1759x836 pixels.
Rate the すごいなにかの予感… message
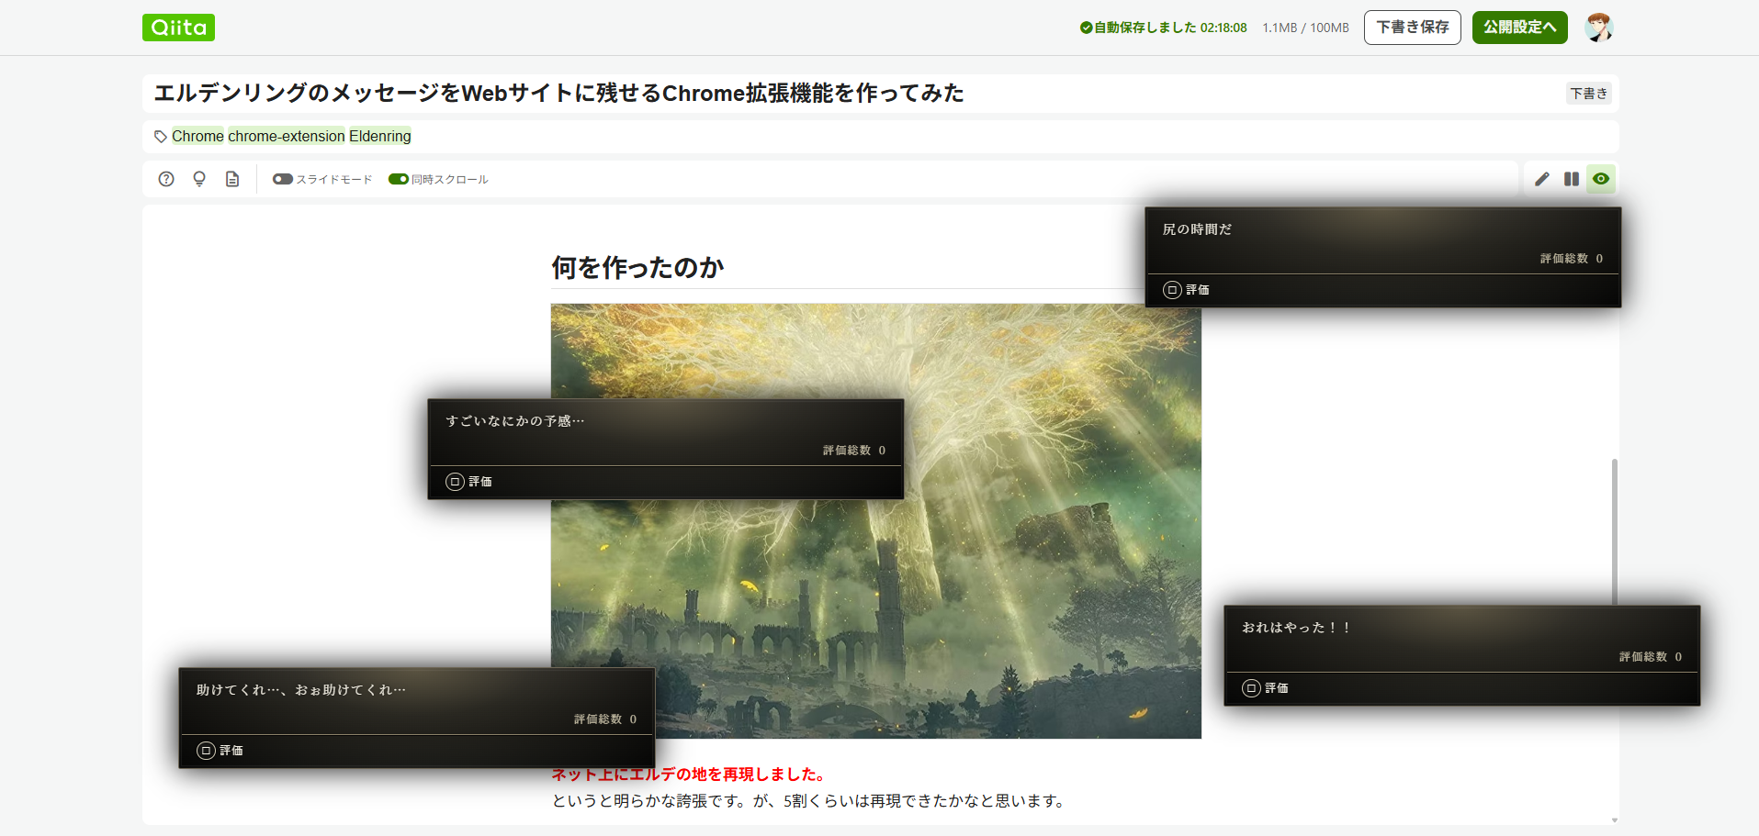click(468, 482)
